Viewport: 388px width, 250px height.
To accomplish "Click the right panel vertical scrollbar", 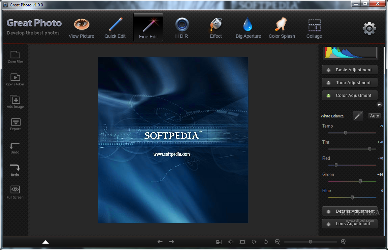I will click(384, 141).
